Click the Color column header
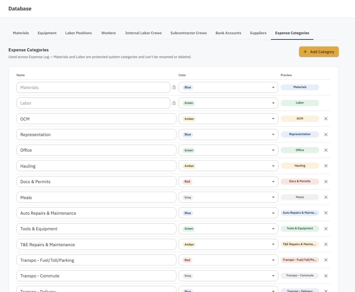Image resolution: width=355 pixels, height=292 pixels. pos(182,75)
